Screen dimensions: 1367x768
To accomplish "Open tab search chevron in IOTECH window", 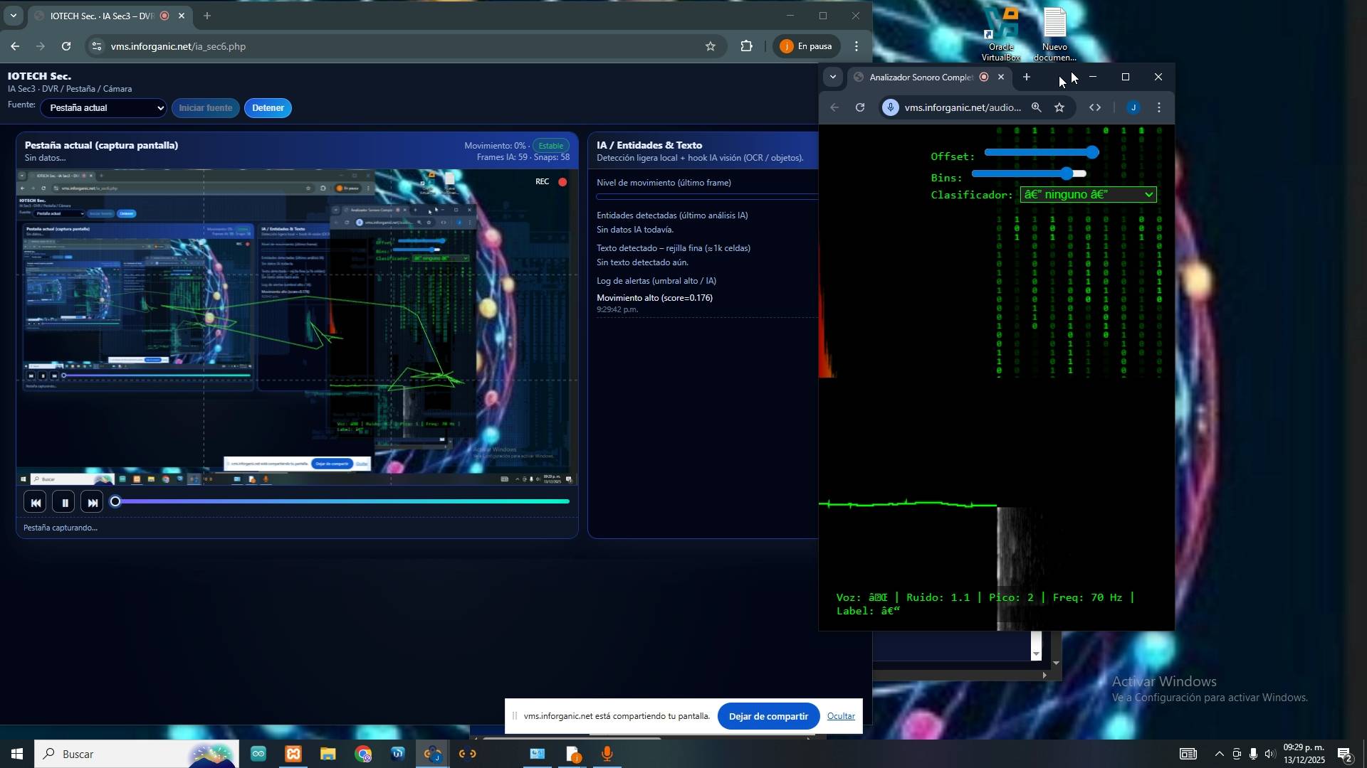I will tap(13, 16).
